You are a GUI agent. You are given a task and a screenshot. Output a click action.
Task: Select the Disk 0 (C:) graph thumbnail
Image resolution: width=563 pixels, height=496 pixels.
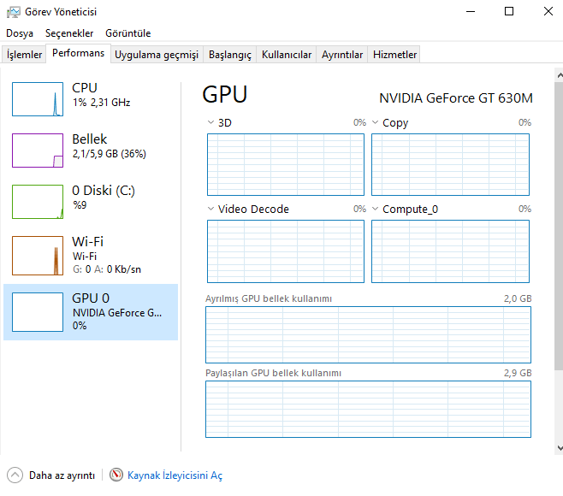point(38,202)
